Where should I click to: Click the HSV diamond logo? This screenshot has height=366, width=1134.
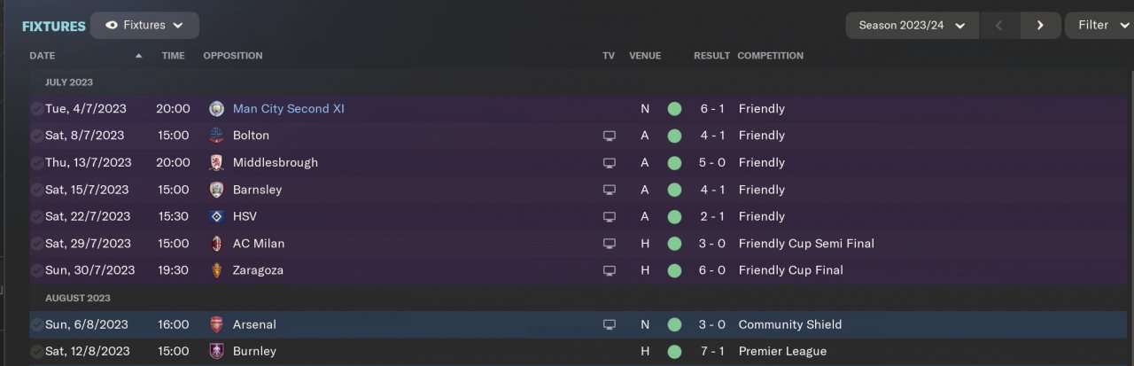point(216,216)
